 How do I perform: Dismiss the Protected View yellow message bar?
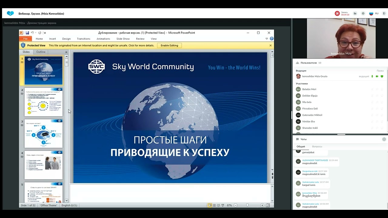click(270, 45)
